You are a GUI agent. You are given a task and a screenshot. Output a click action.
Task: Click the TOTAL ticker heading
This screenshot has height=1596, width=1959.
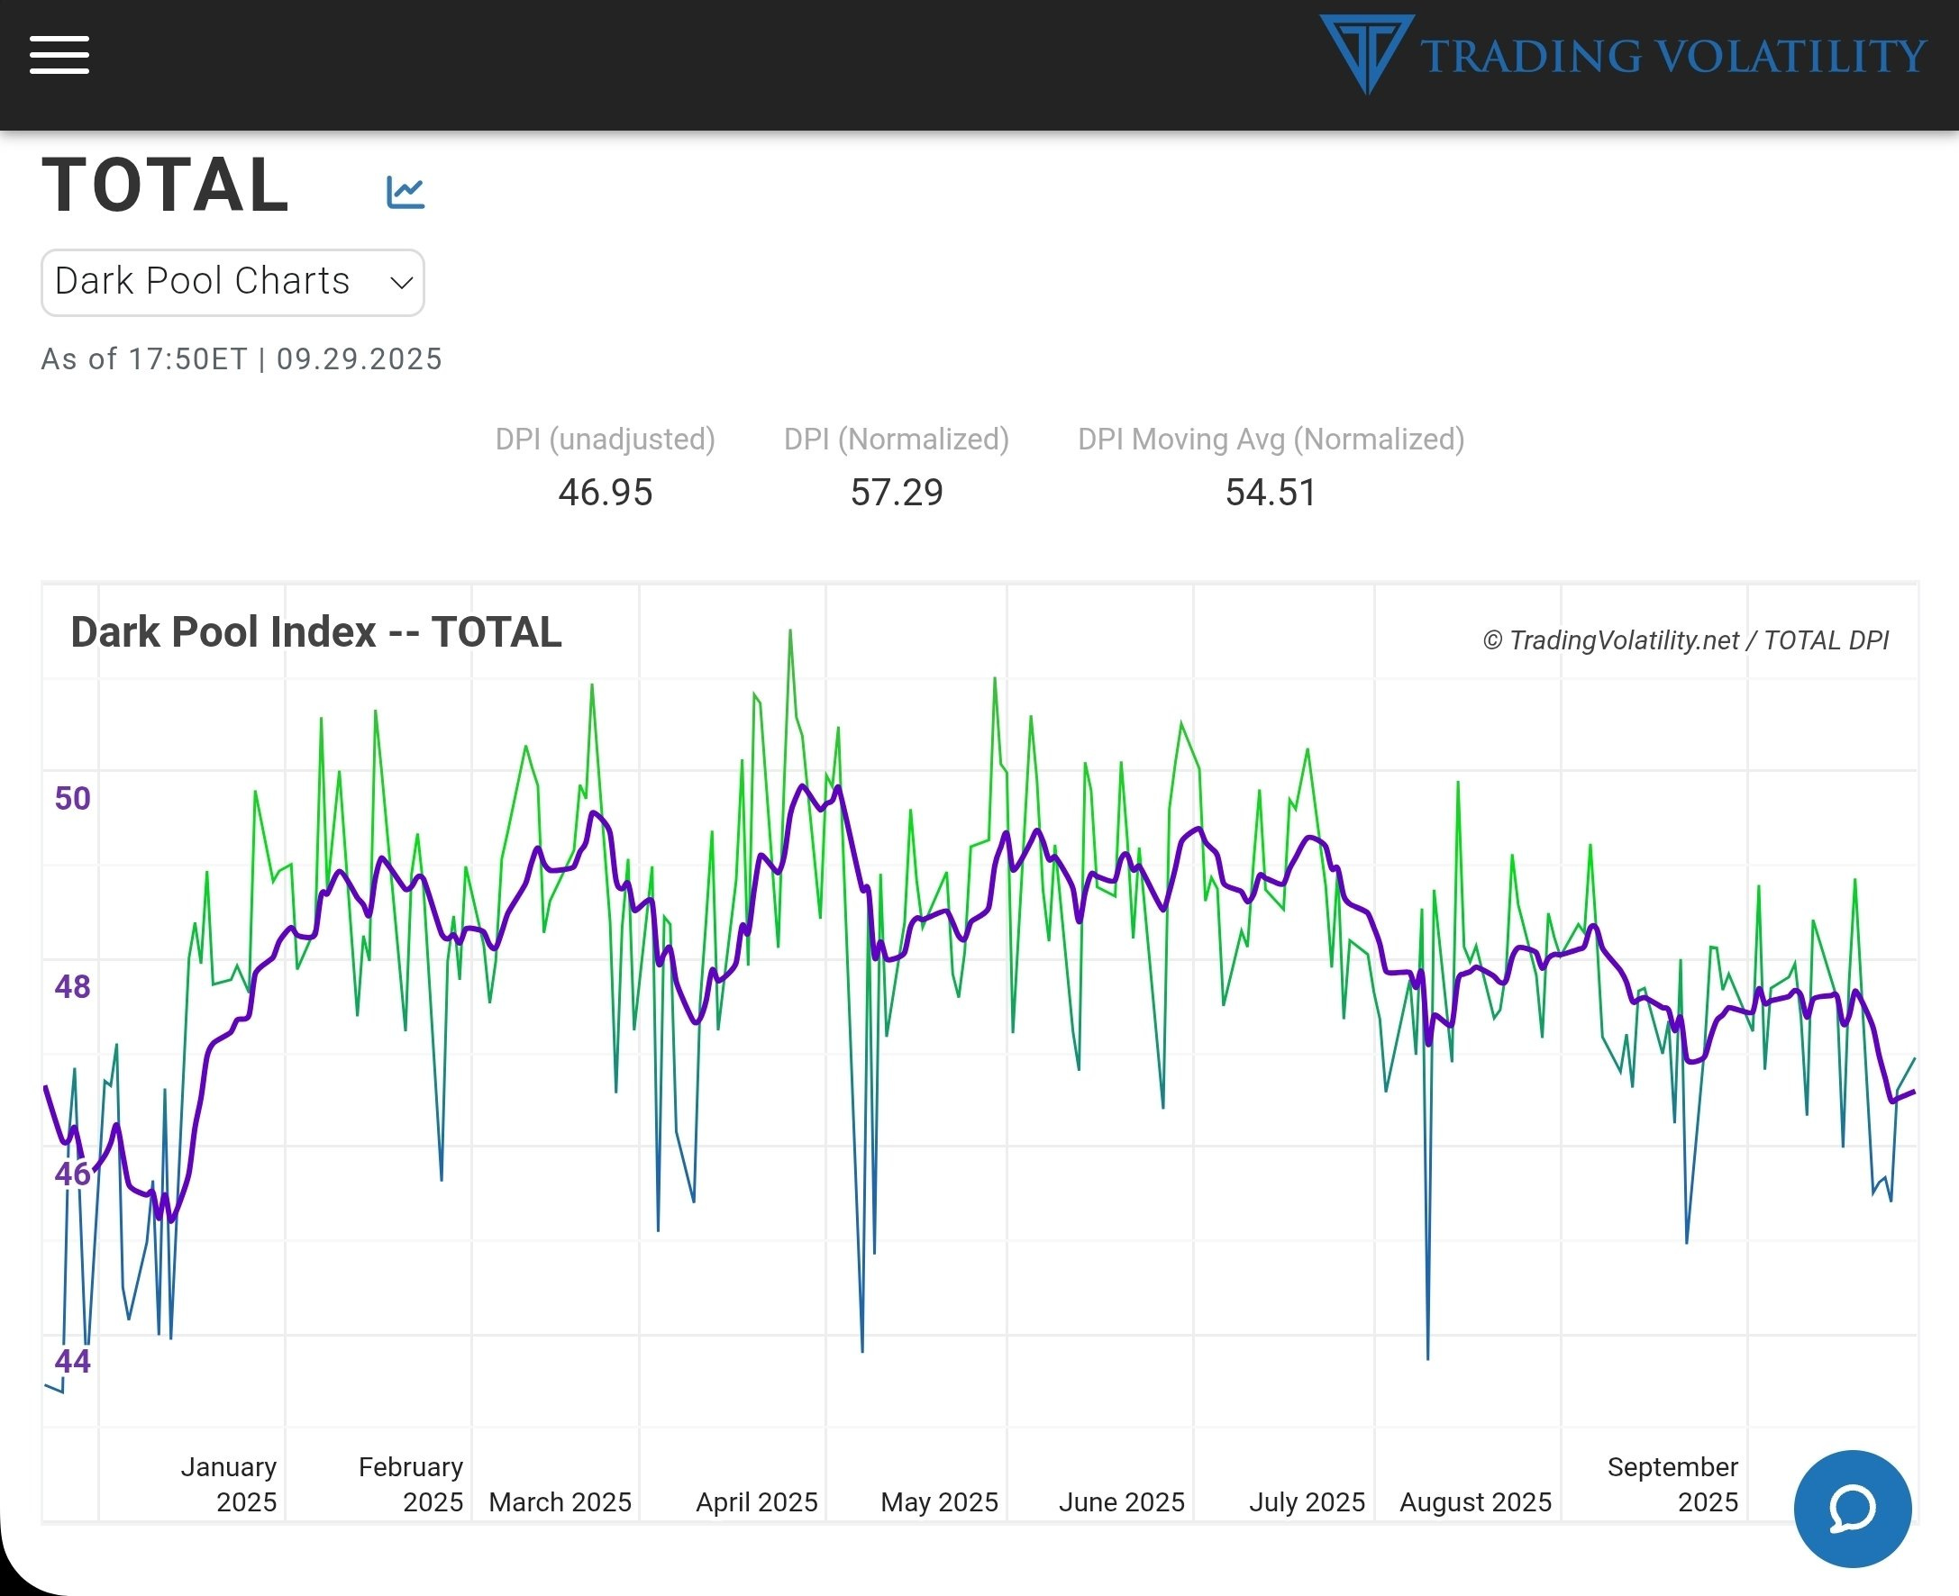coord(167,186)
